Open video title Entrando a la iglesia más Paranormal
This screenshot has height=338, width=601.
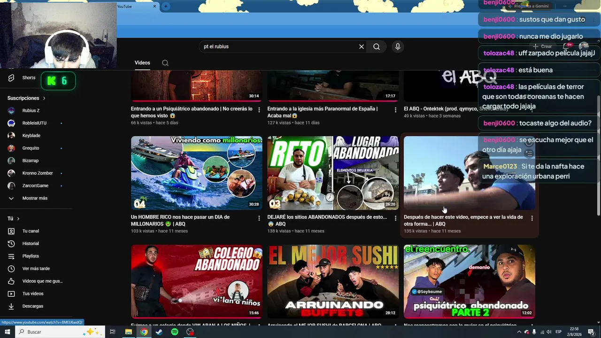pos(323,112)
